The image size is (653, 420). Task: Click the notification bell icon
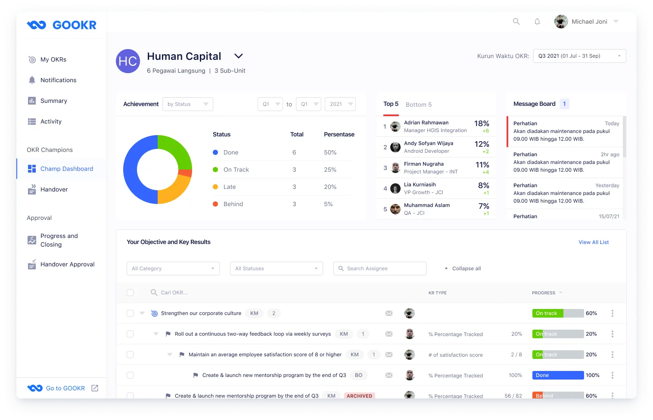pyautogui.click(x=537, y=21)
